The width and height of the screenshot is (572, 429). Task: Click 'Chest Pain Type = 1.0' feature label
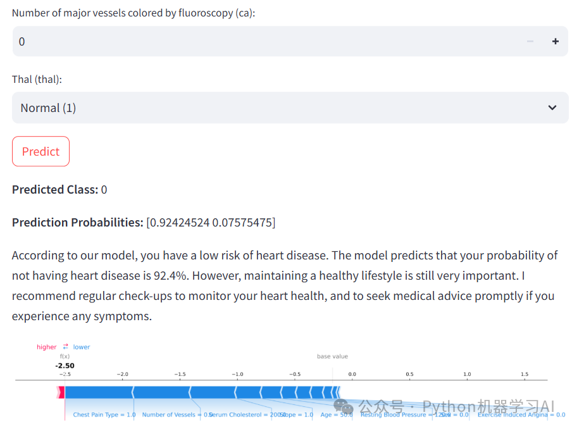click(x=104, y=415)
